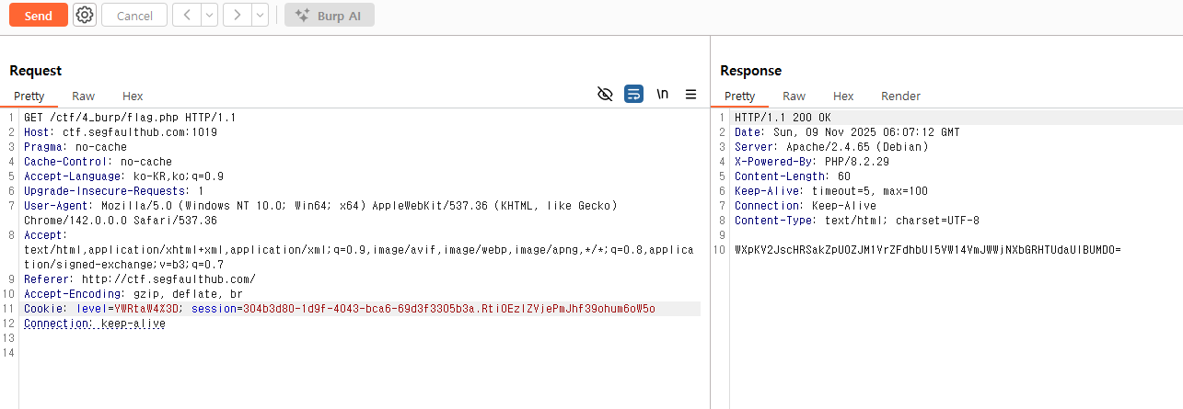1183x409 pixels.
Task: Open the Request panel hamburger menu
Action: [x=690, y=94]
